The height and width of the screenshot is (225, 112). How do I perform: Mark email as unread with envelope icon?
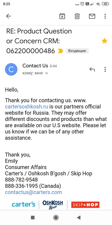click(92, 16)
